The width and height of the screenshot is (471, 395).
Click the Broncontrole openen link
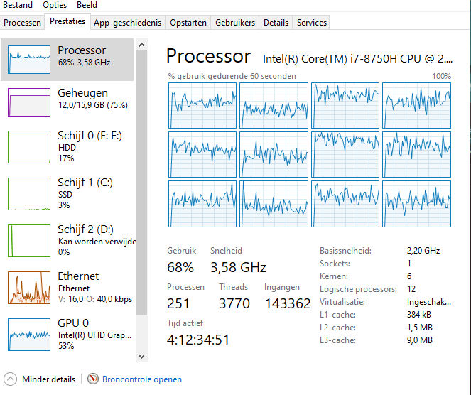(x=142, y=379)
